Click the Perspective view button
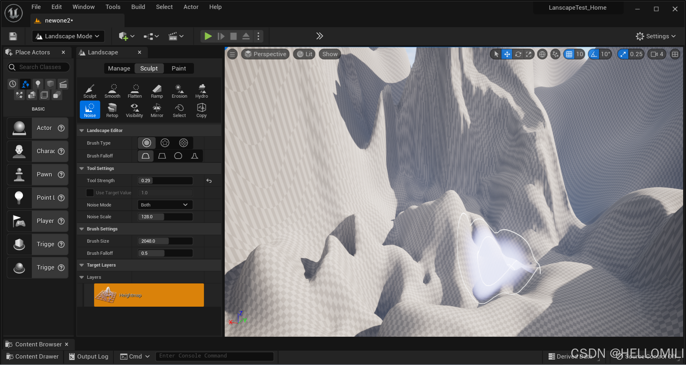Screen dimensions: 686x365 (x=265, y=54)
